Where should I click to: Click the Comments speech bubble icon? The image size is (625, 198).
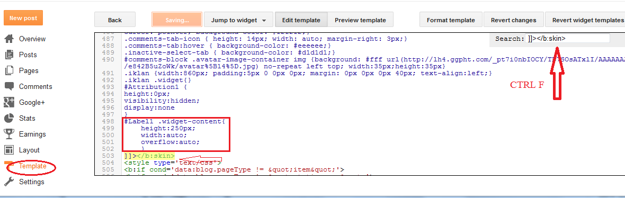[x=9, y=86]
